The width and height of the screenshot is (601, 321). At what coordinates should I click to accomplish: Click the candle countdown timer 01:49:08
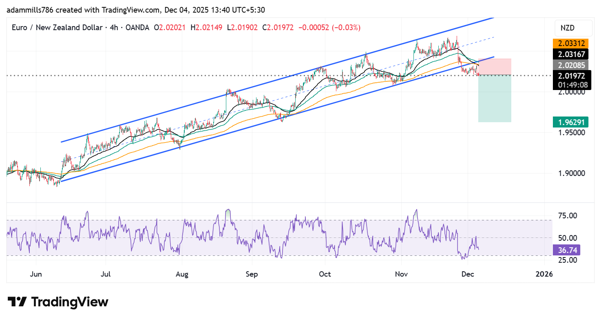570,85
